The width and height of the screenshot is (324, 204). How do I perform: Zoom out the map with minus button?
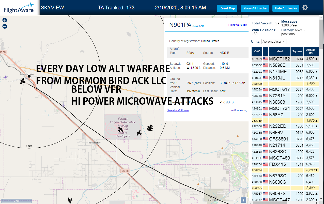click(x=5, y=26)
